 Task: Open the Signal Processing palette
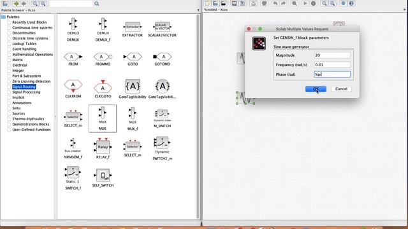tap(26, 92)
